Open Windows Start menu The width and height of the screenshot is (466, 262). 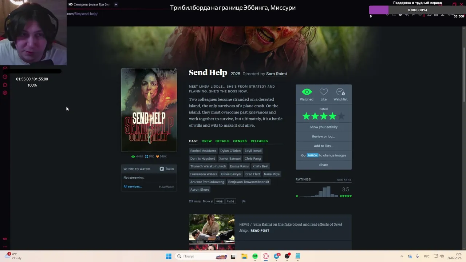point(169,256)
